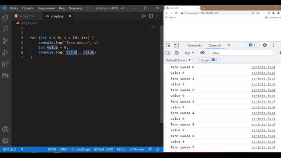Click the notifications bell in status bar
Screen dimensions: 281x158
[x=158, y=149]
